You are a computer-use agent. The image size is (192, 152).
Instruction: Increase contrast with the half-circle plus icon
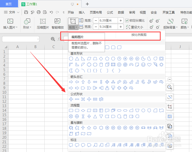click(x=151, y=21)
